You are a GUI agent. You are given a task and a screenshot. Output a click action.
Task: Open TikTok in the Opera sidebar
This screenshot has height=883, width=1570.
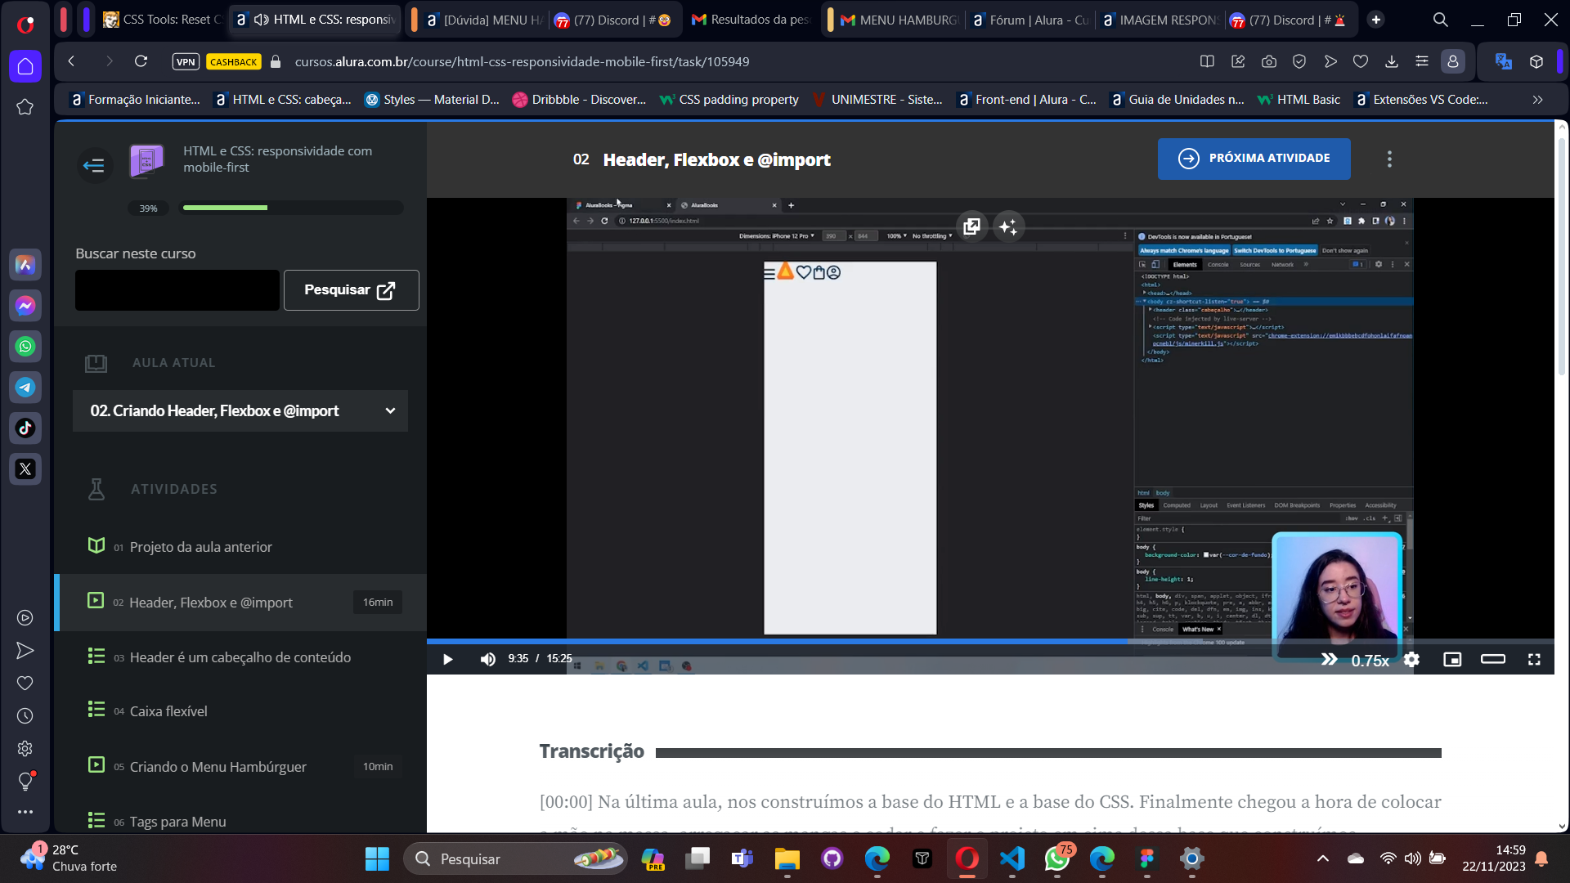(x=25, y=428)
